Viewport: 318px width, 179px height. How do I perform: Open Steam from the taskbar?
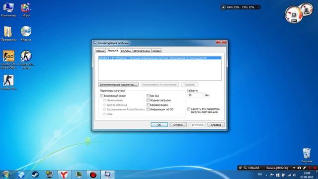click(35, 175)
